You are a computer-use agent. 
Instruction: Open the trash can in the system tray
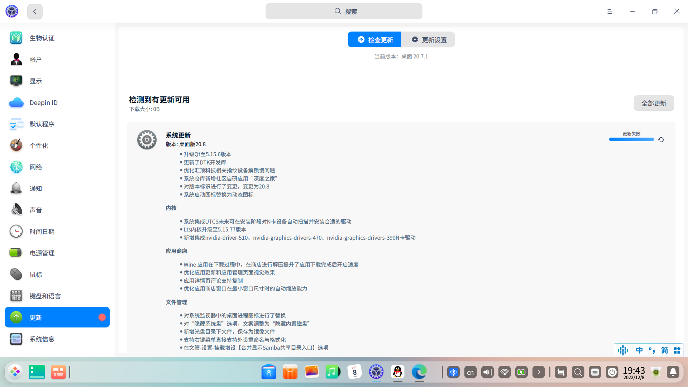[x=656, y=372]
